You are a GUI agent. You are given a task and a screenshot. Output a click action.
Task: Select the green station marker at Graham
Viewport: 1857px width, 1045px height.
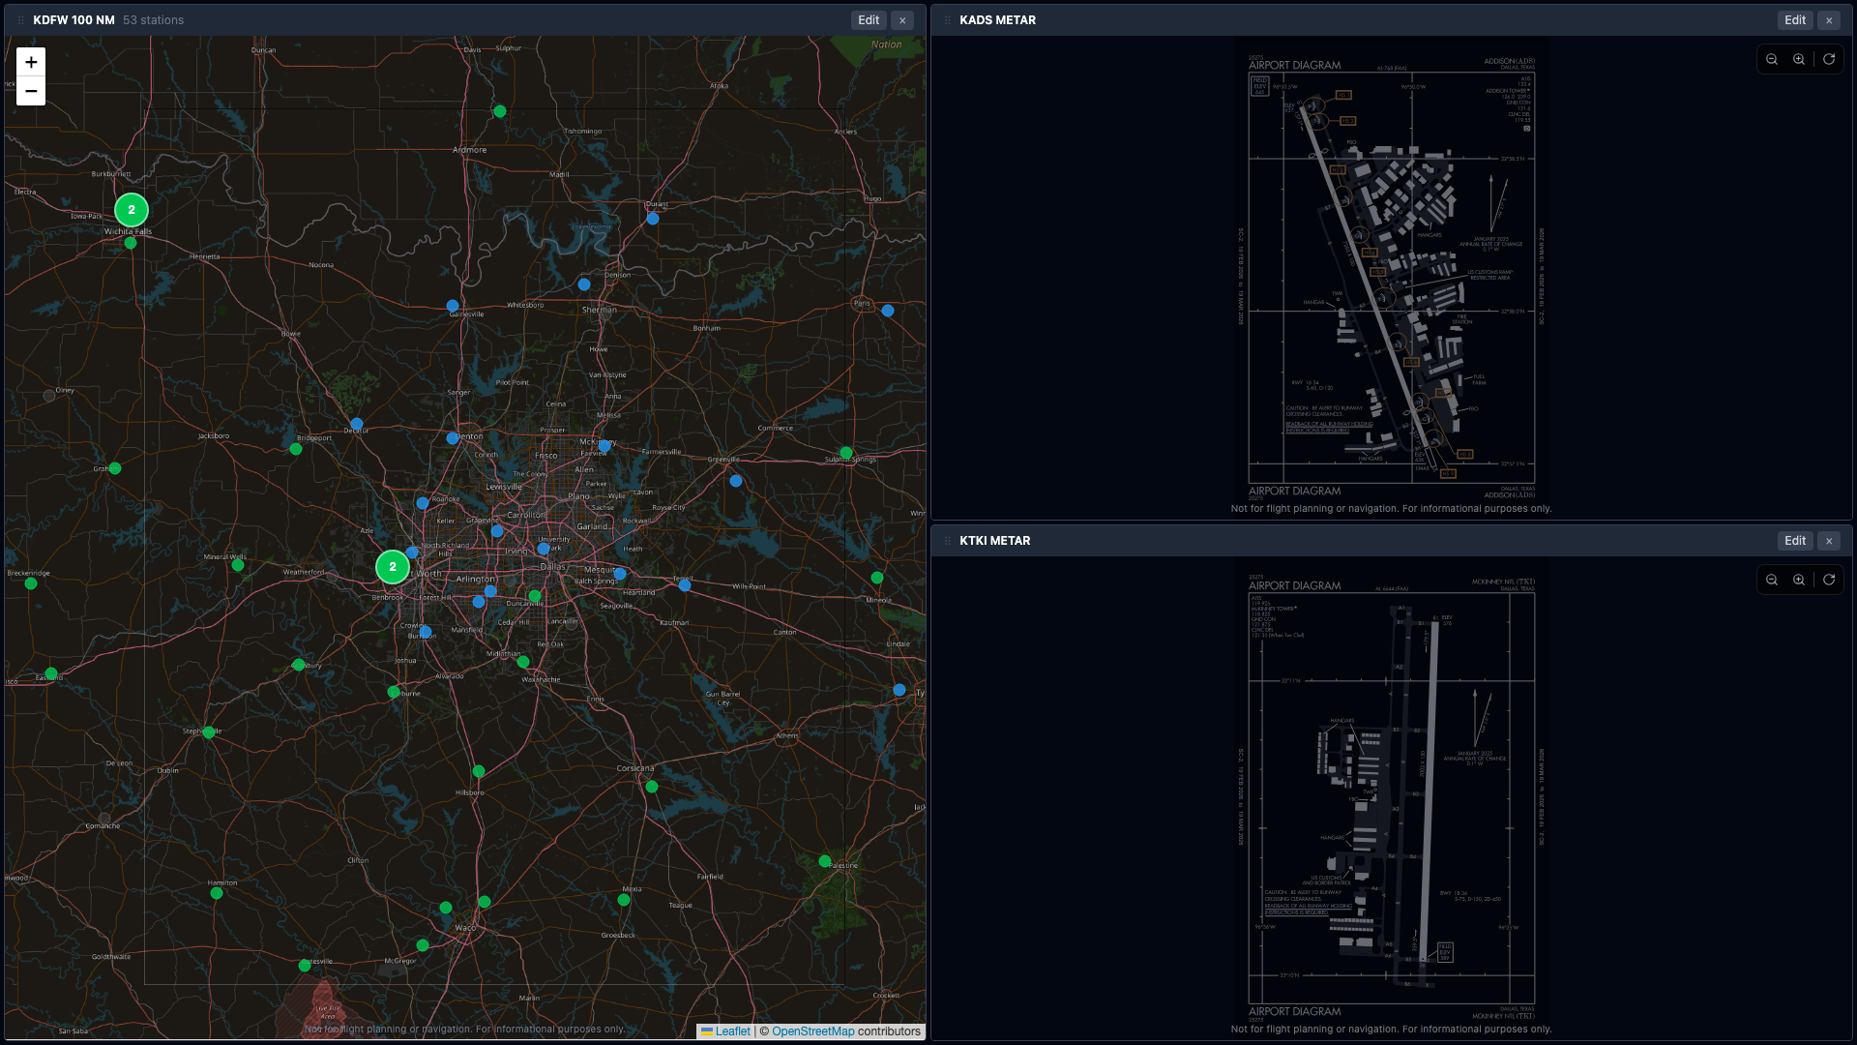pos(115,468)
